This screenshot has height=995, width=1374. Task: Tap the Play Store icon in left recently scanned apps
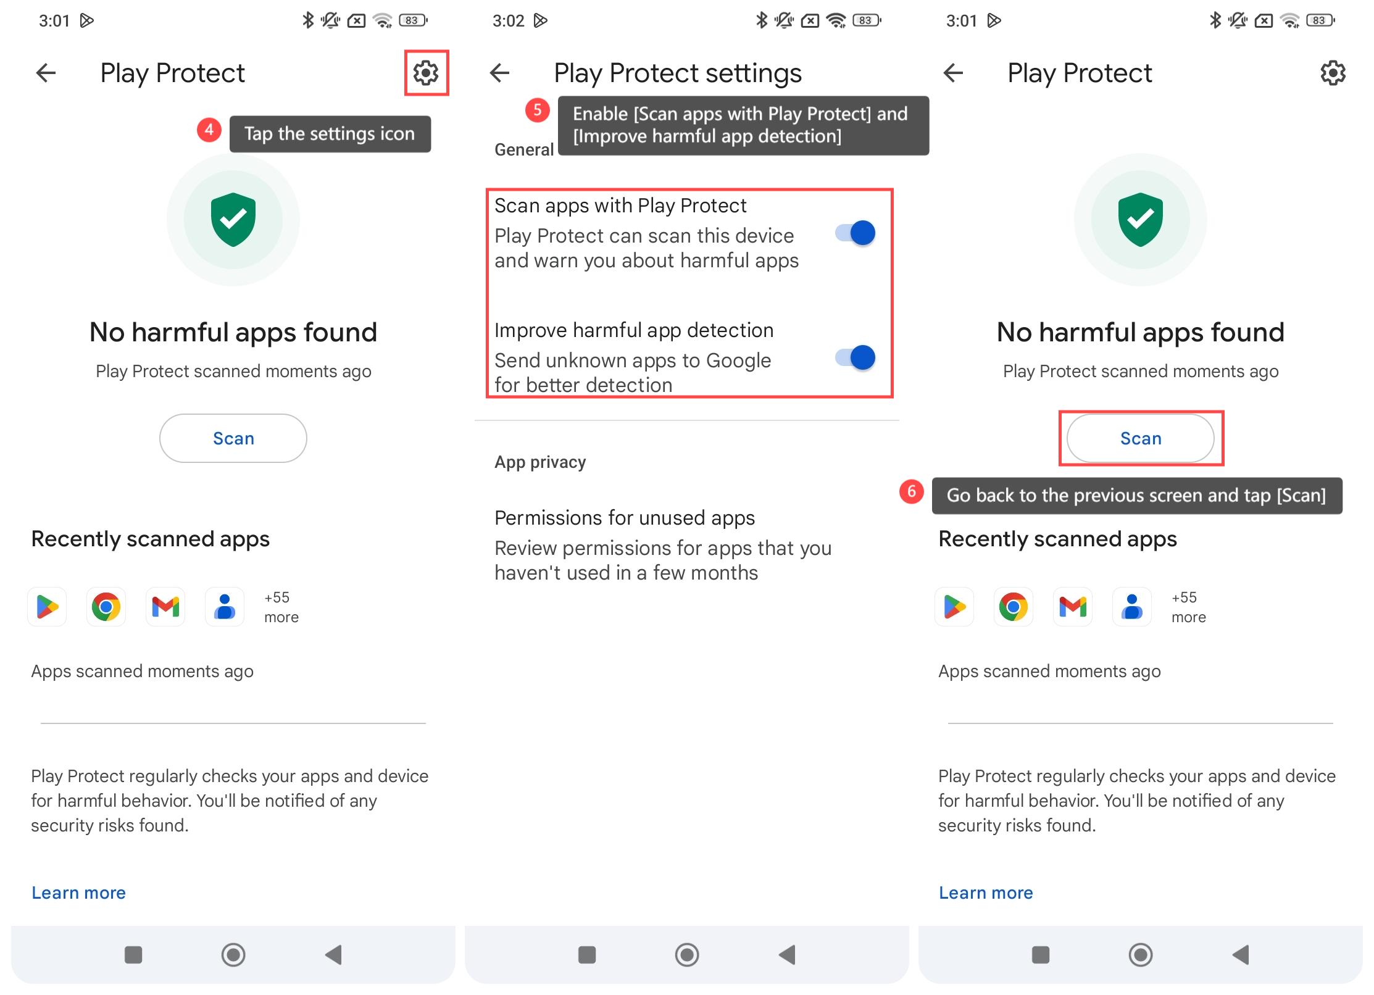tap(47, 607)
